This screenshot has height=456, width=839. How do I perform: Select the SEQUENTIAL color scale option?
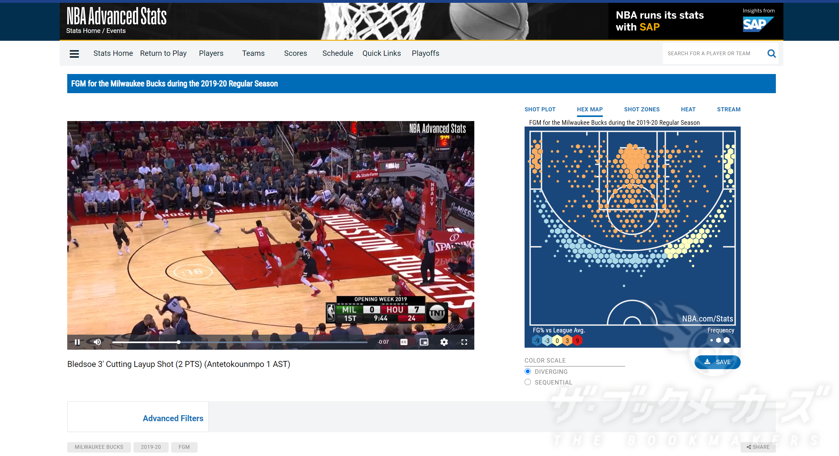528,382
